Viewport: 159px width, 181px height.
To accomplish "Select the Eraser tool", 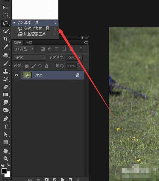I will pyautogui.click(x=6, y=87).
